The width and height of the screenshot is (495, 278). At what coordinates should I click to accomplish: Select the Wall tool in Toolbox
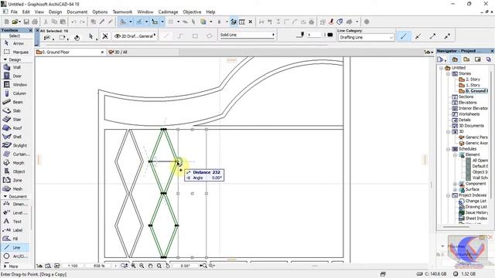(16, 67)
